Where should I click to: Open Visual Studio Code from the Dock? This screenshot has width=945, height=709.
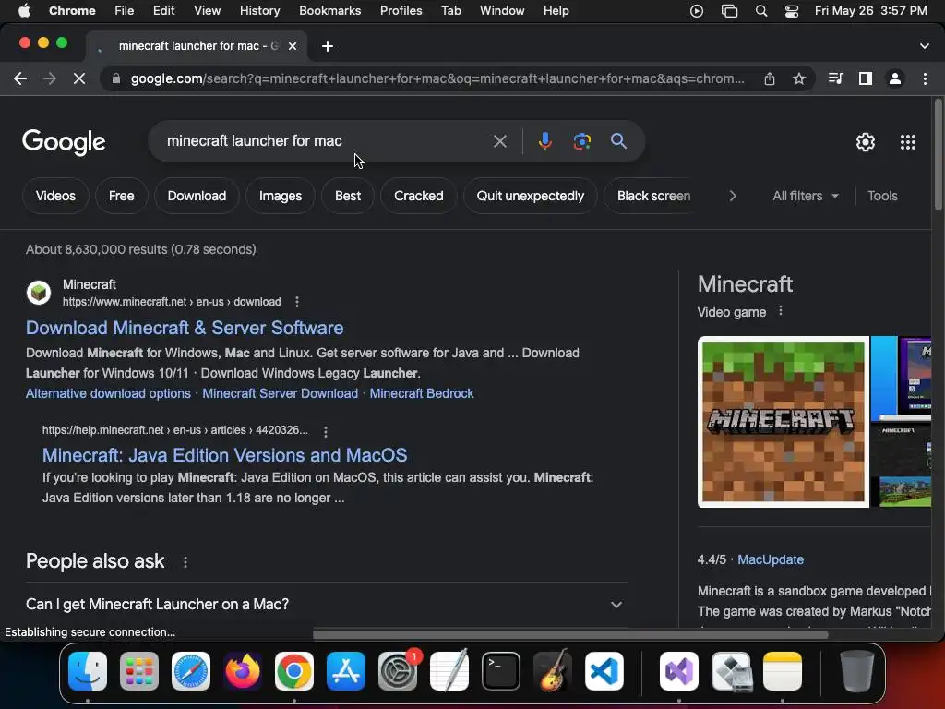tap(604, 671)
